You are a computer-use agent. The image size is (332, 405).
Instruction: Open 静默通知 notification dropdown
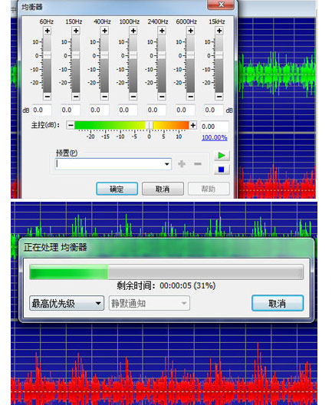coord(150,303)
